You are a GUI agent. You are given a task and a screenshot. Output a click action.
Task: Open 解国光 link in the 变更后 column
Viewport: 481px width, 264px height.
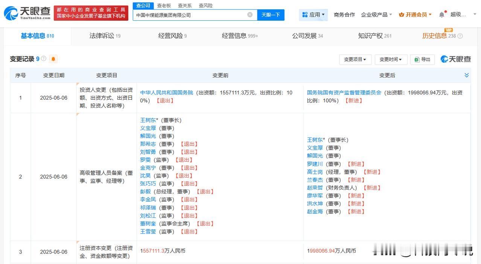(315, 156)
